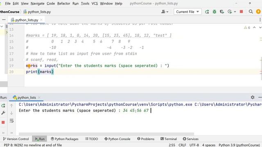The height and width of the screenshot is (147, 262).
Task: Open Run panel settings gear
Action: click(253, 97)
